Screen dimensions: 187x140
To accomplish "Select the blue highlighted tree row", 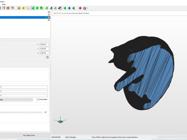I will [25, 17].
